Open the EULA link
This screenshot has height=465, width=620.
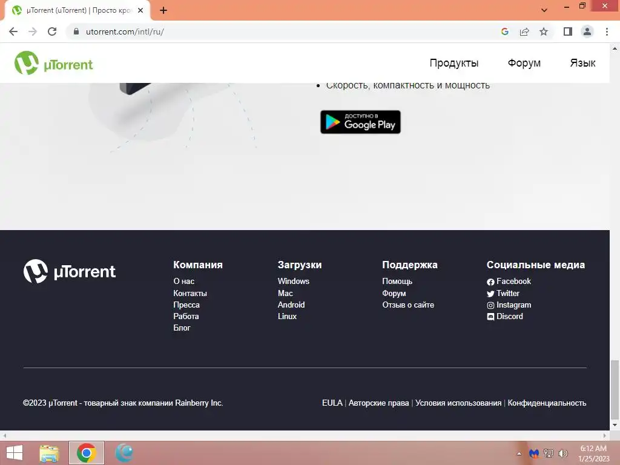coord(332,403)
